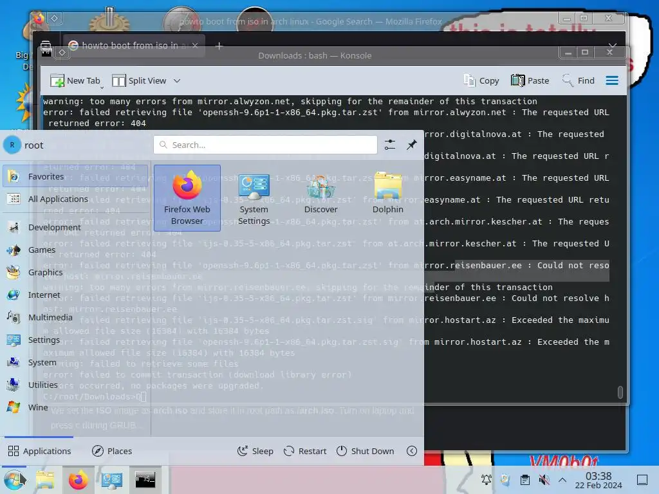
Task: Open launcher configuration sliders icon
Action: (x=390, y=145)
